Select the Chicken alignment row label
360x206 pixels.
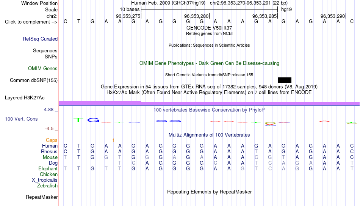tap(49, 175)
